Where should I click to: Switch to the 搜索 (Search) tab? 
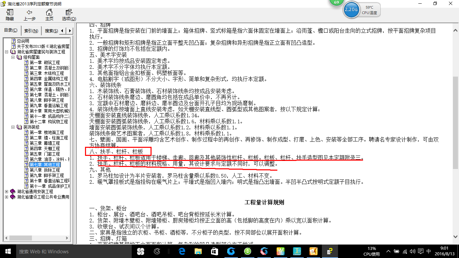pos(51,31)
